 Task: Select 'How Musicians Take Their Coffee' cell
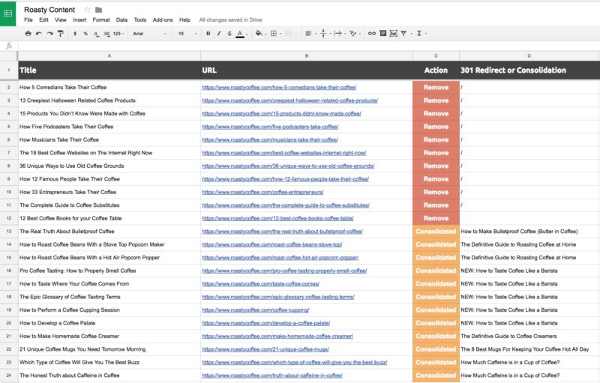coord(109,140)
